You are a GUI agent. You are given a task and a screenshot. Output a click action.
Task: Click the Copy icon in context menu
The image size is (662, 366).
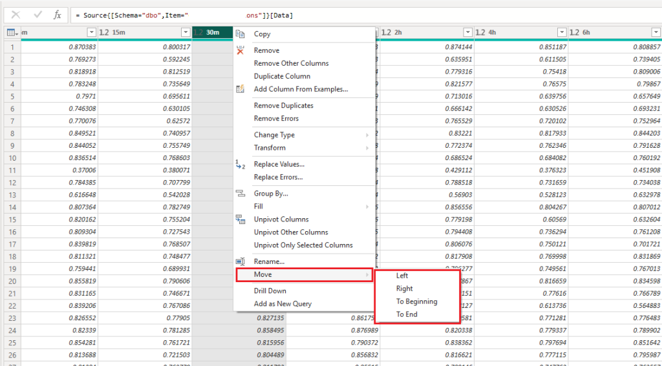click(x=240, y=34)
